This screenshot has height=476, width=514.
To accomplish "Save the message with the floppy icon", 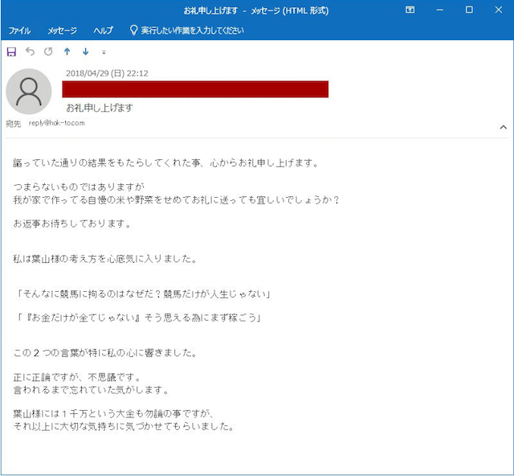I will (x=11, y=51).
